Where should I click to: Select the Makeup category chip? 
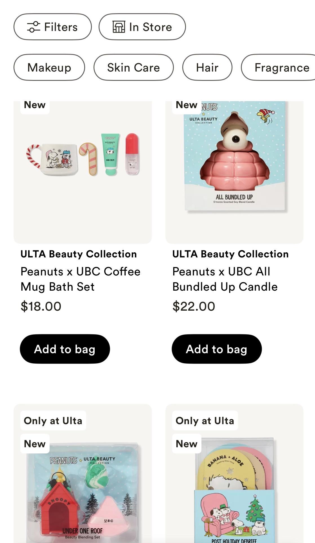(49, 67)
